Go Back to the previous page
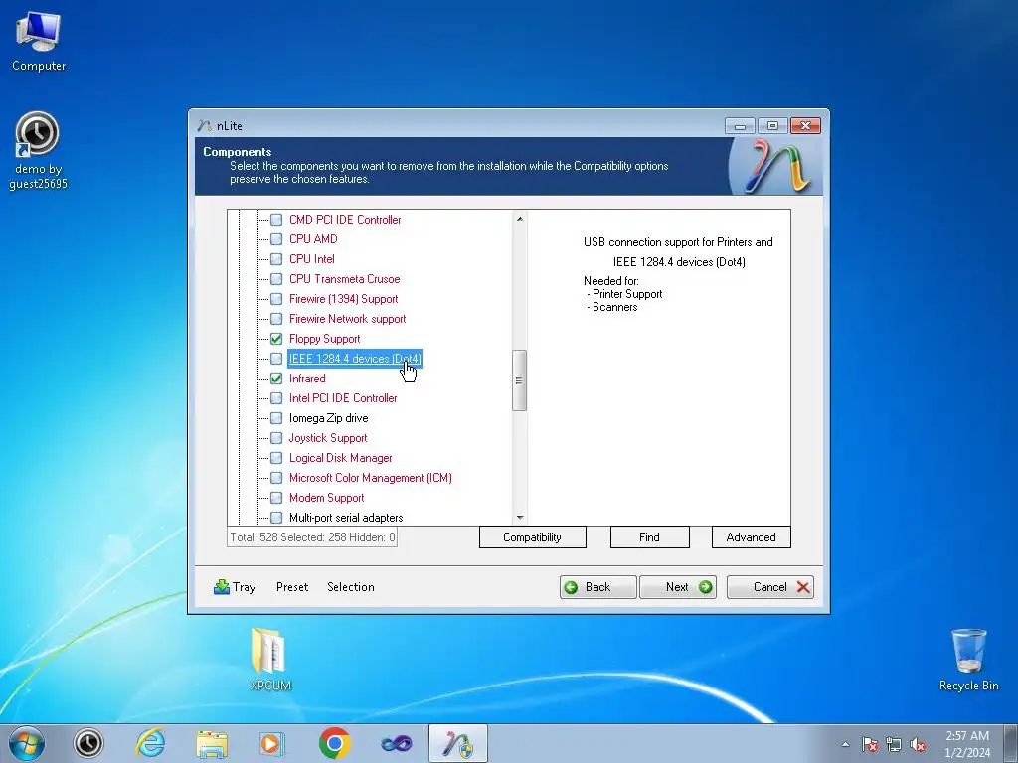This screenshot has width=1018, height=763. [x=597, y=587]
